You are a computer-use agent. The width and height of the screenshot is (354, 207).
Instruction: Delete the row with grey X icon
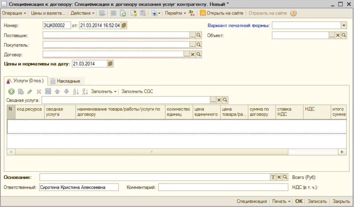tap(39, 92)
